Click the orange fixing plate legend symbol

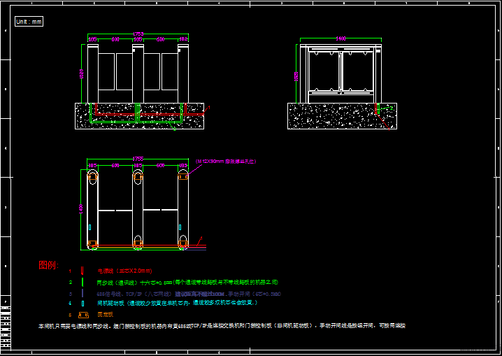tap(83, 315)
